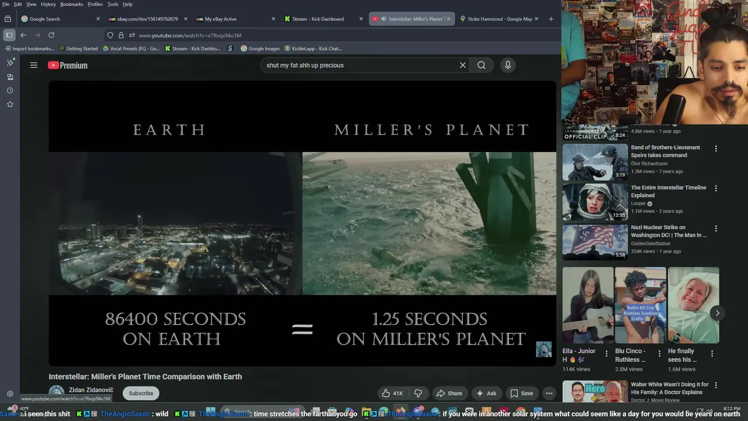Close the My eBay Active tab
This screenshot has width=748, height=421.
(x=273, y=19)
